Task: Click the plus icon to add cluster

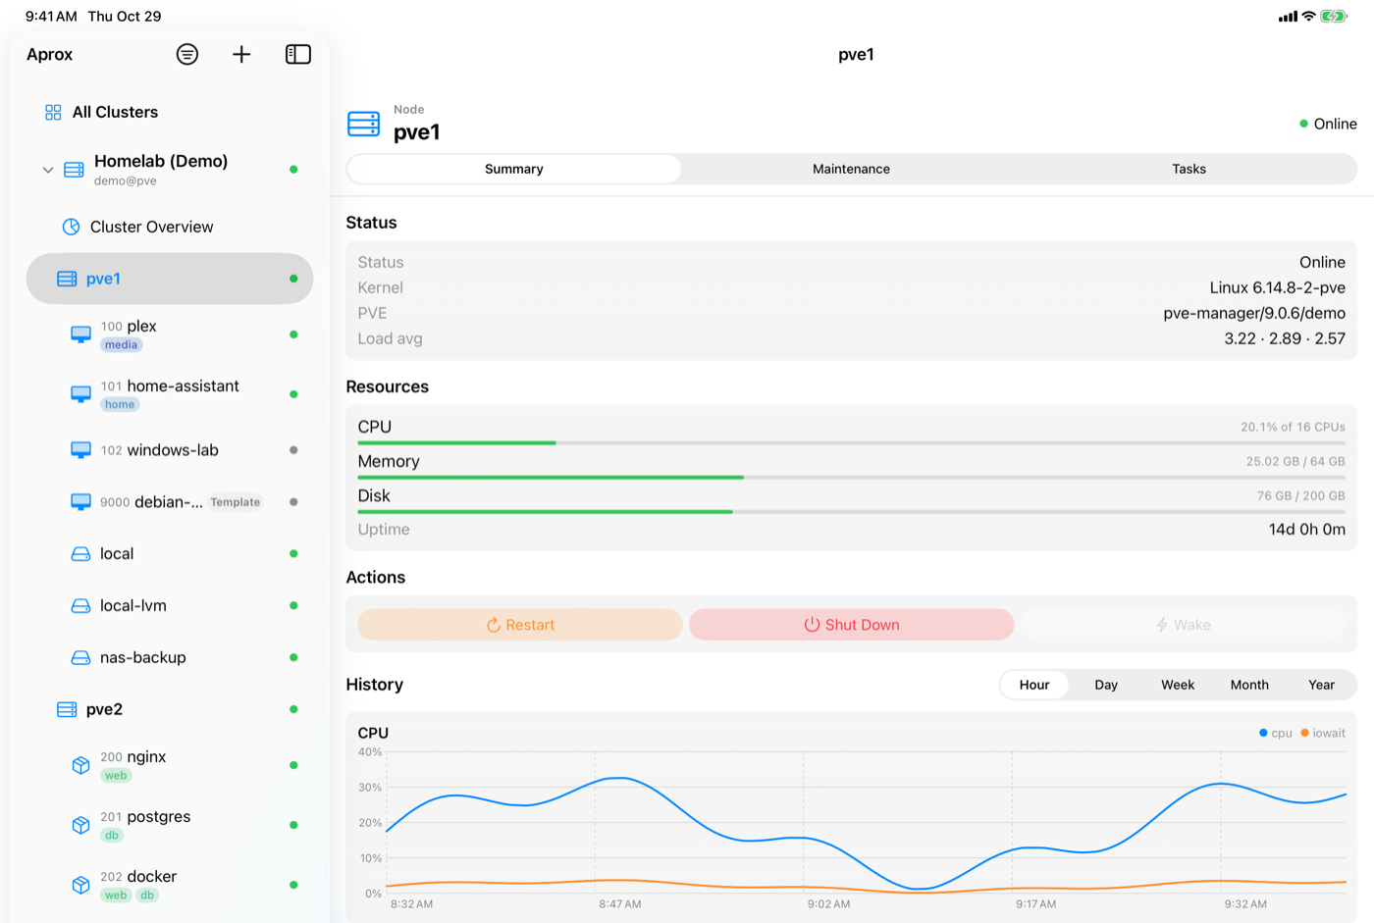Action: (241, 55)
